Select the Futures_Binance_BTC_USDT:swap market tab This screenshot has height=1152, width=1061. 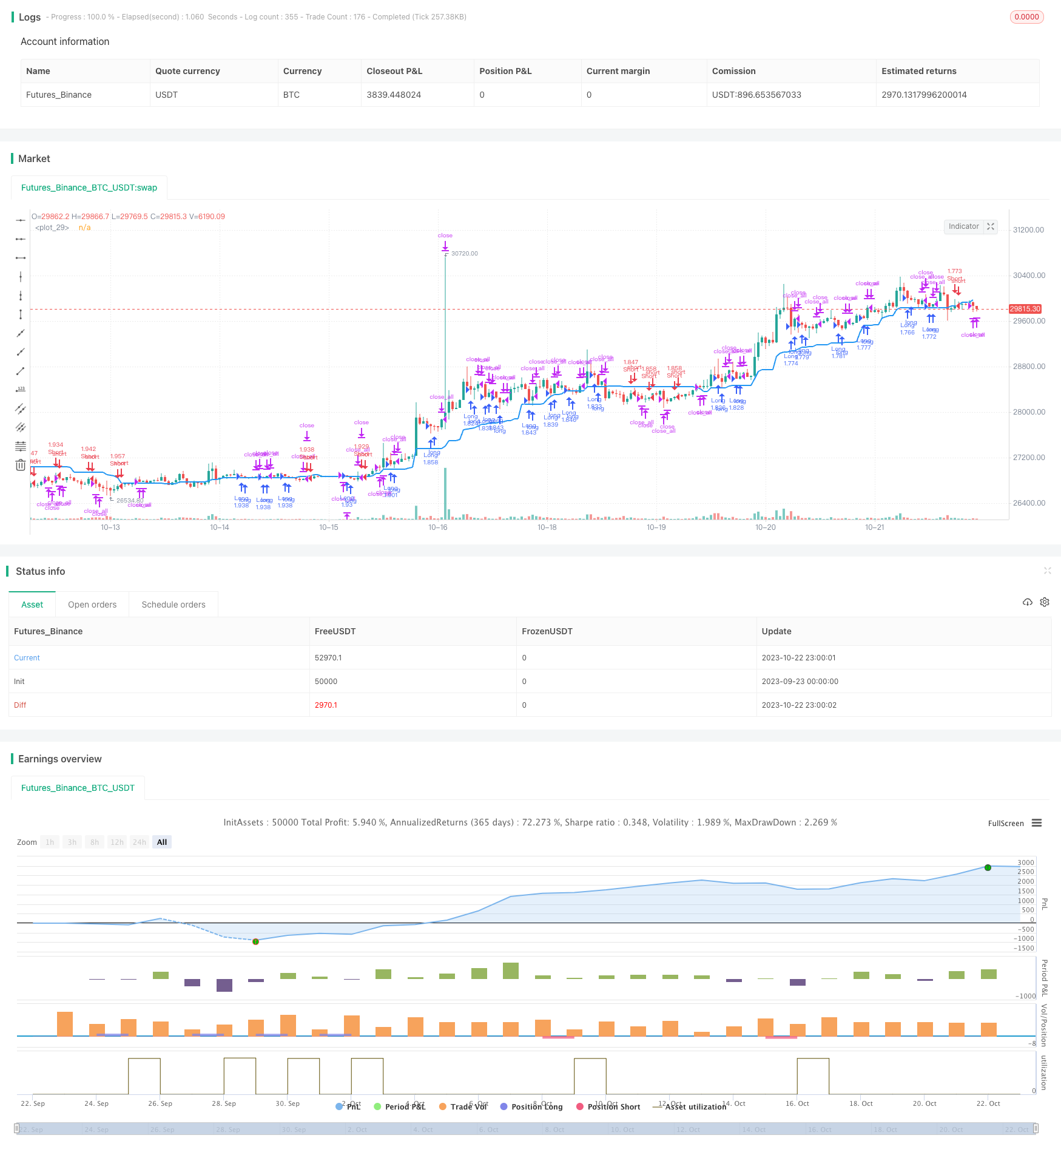(89, 188)
